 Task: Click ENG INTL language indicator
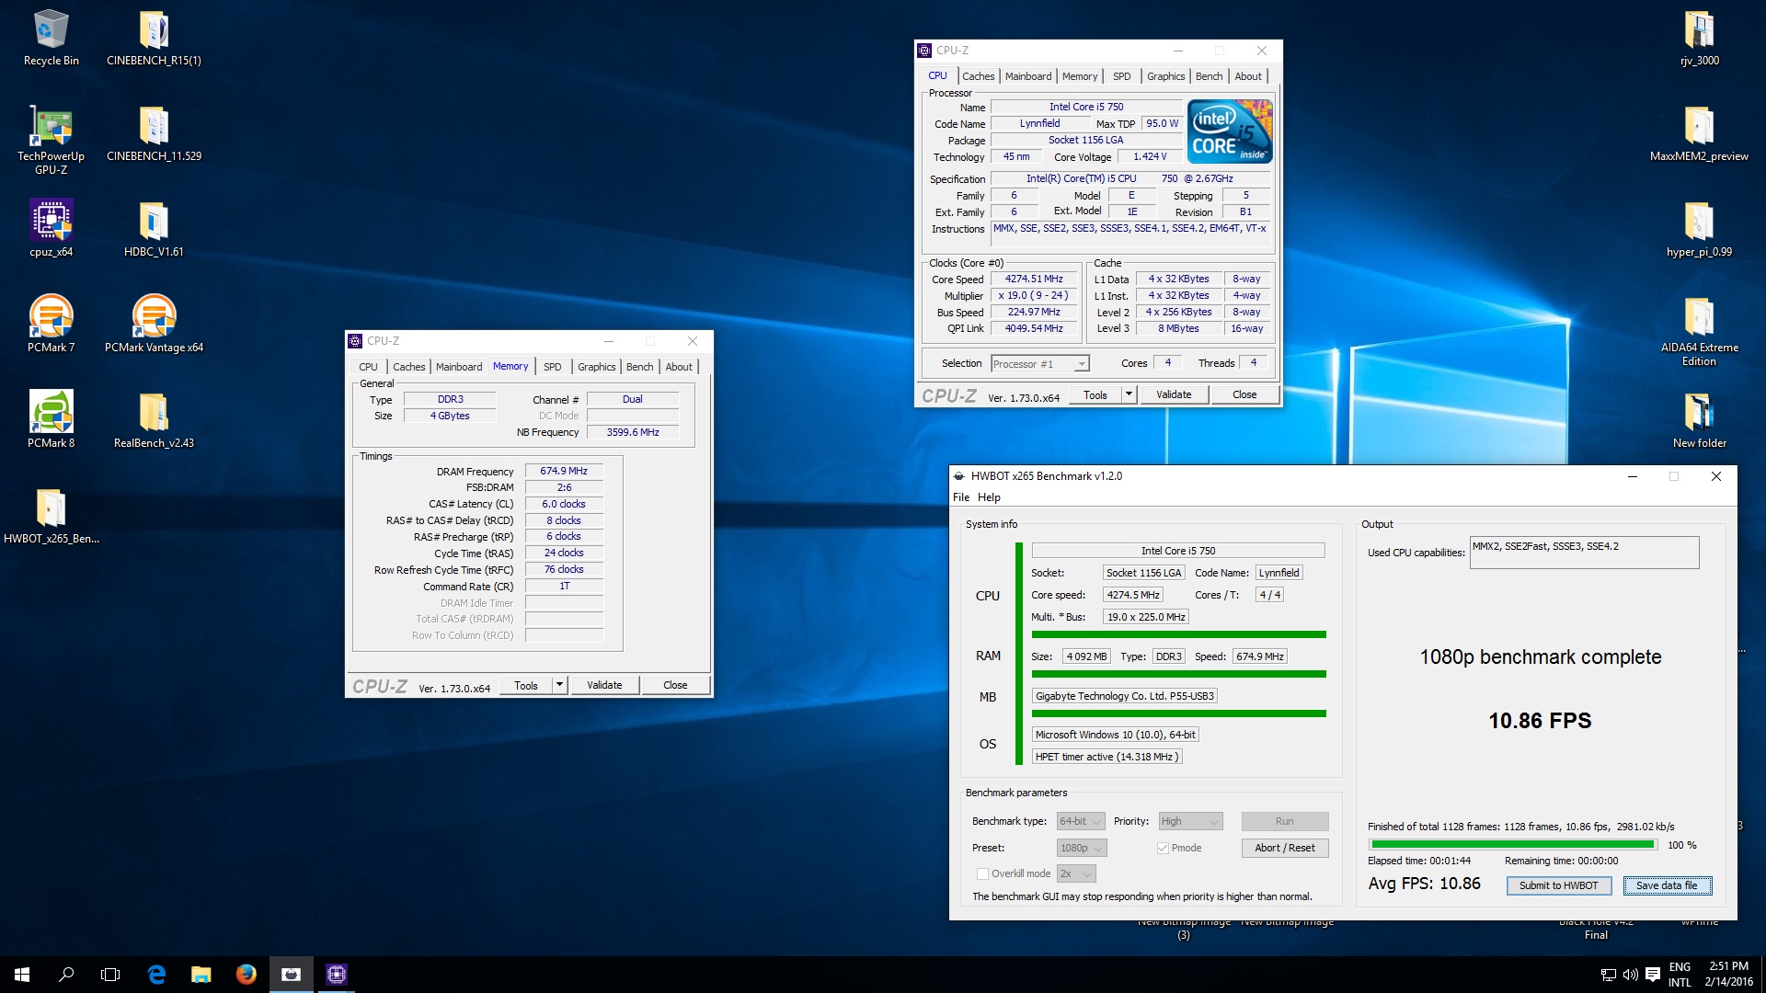point(1680,975)
